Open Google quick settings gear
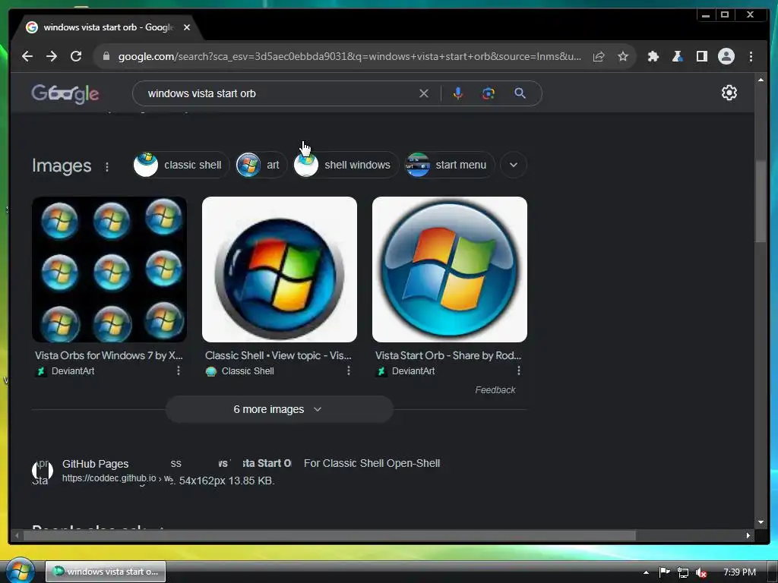 coord(729,93)
